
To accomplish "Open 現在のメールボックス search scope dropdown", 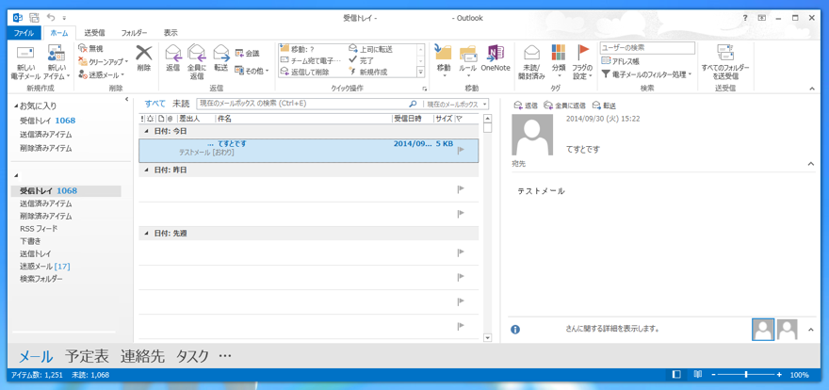I will [x=457, y=104].
